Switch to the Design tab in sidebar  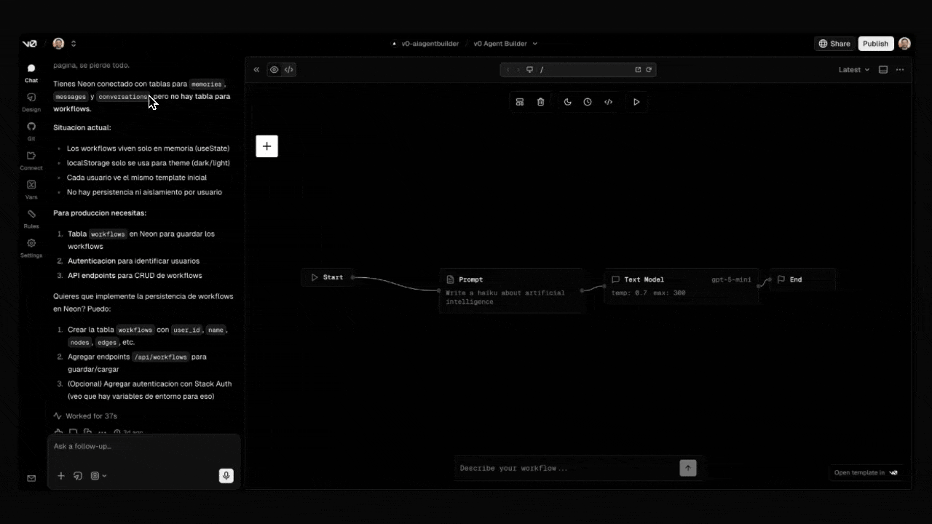[x=31, y=102]
